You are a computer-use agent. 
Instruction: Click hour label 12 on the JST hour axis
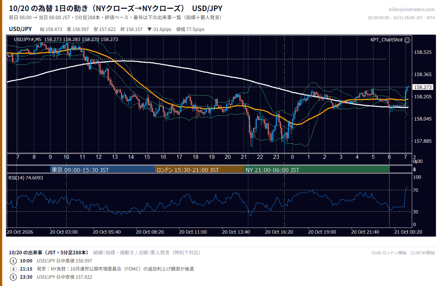coord(99,157)
